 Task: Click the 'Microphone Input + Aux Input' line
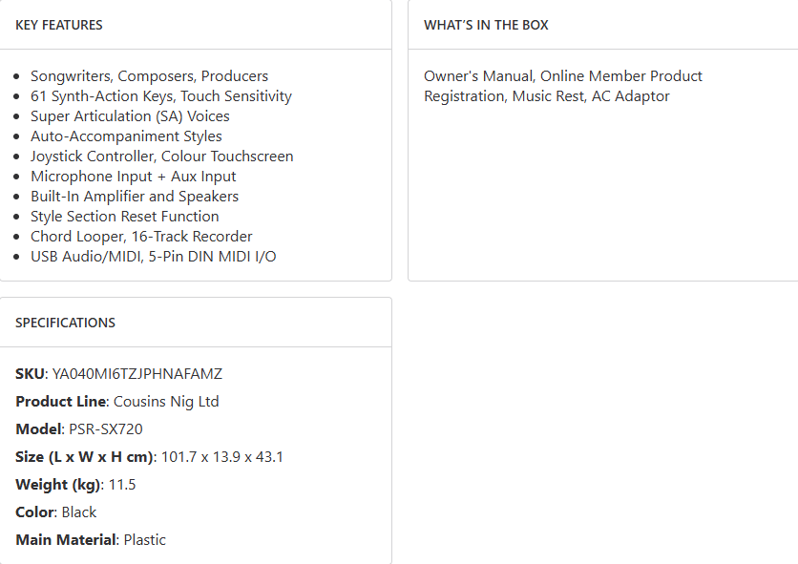[x=133, y=177]
